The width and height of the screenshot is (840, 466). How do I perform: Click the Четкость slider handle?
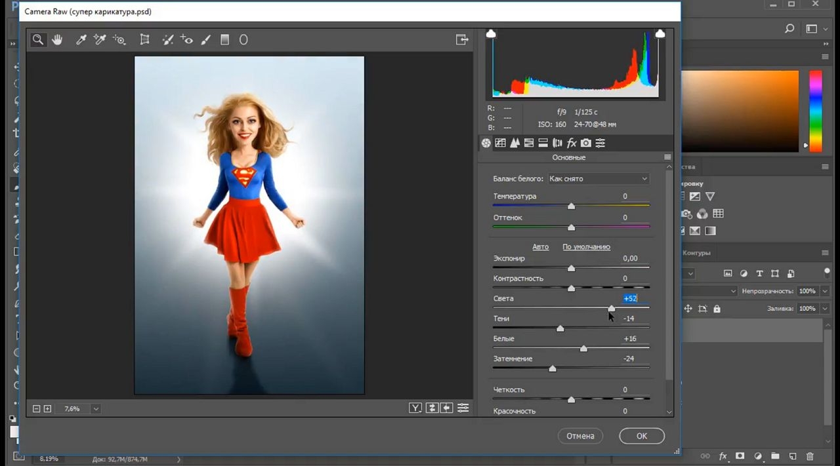coord(571,399)
